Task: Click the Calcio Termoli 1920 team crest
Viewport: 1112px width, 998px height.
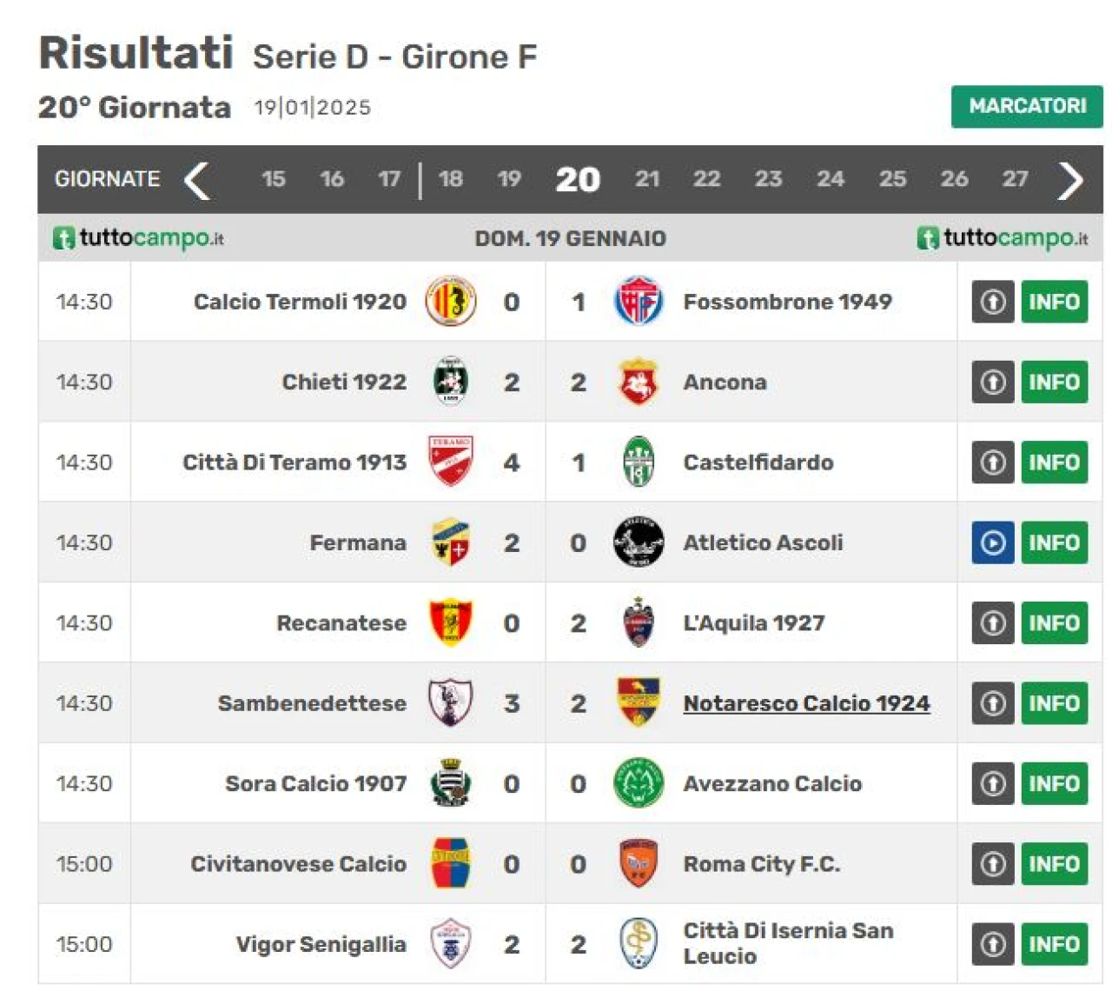Action: coord(450,302)
